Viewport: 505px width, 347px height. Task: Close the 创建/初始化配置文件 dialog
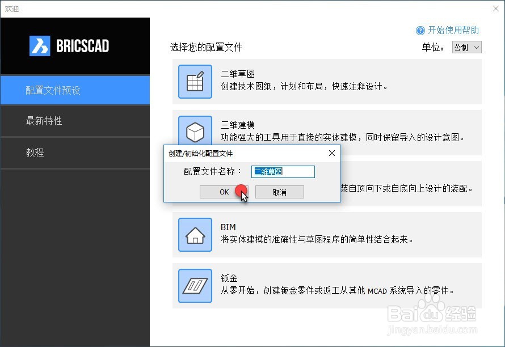click(x=332, y=153)
